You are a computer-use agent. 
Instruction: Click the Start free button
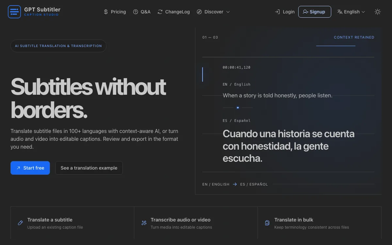30,168
